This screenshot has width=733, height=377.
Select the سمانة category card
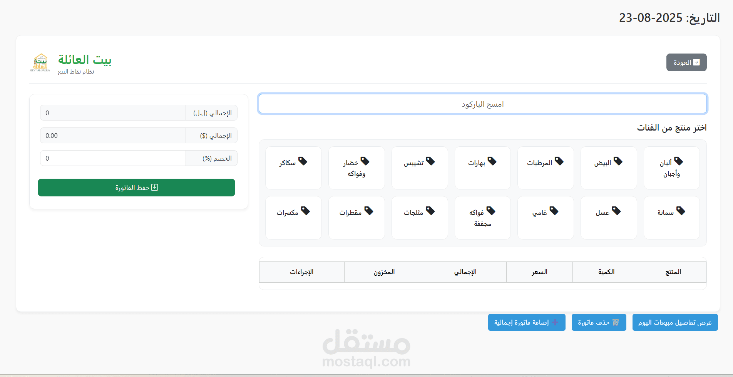coord(671,218)
